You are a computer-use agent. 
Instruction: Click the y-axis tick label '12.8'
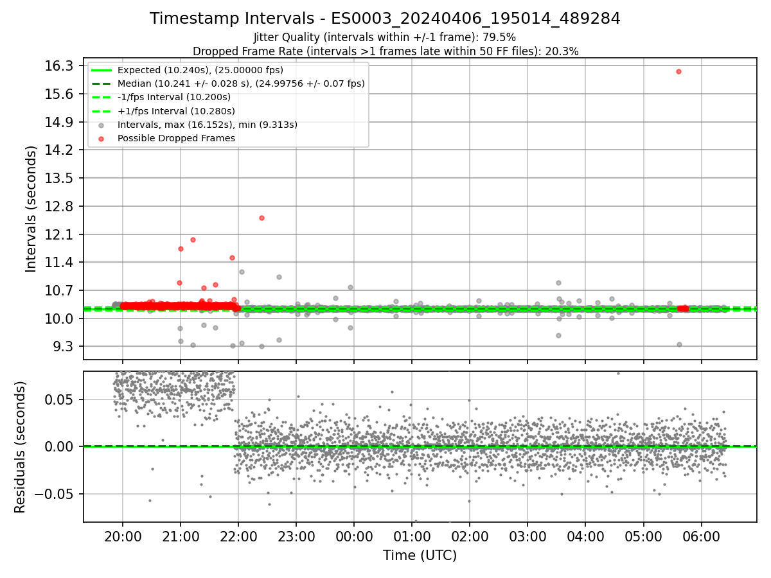(x=60, y=207)
